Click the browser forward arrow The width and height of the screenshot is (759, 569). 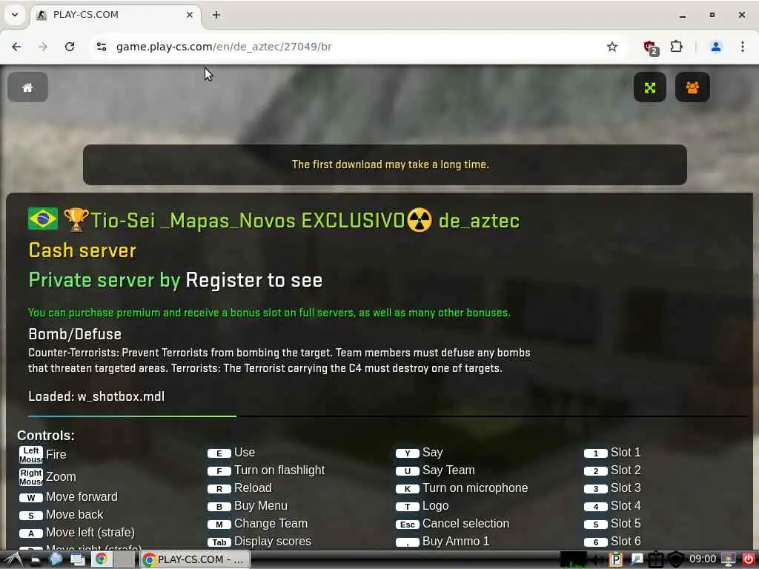point(43,47)
